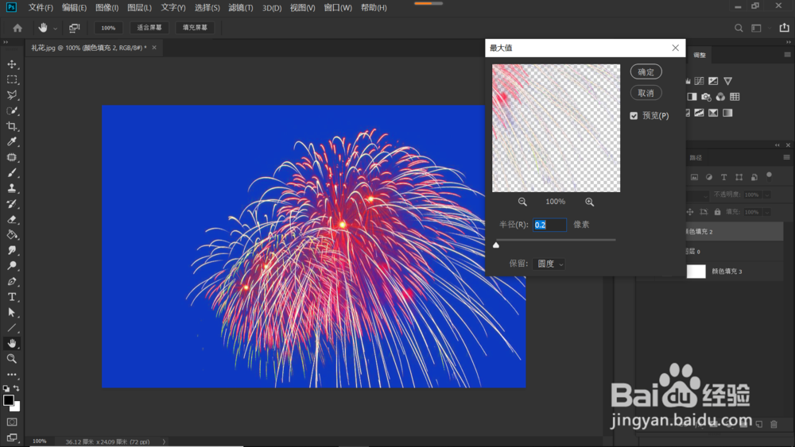Select the Rectangular Marquee tool
Viewport: 795px width, 447px height.
coord(12,80)
